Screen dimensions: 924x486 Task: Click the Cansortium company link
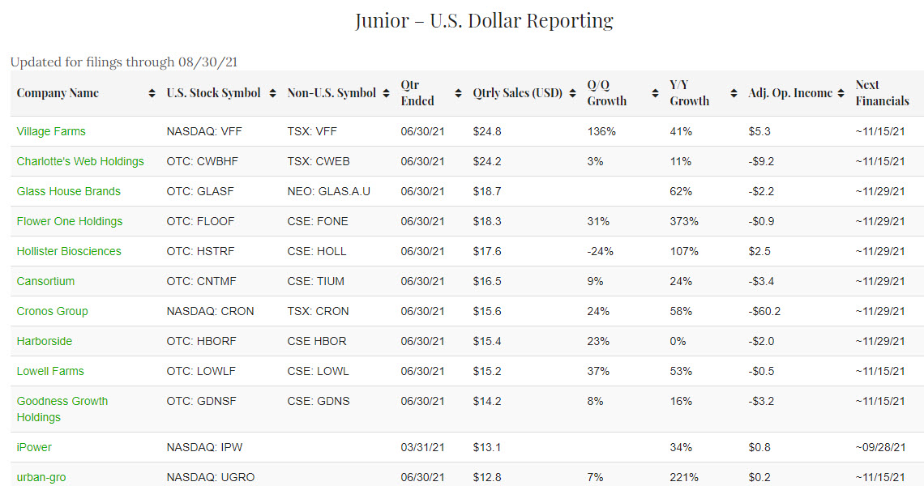pos(45,281)
